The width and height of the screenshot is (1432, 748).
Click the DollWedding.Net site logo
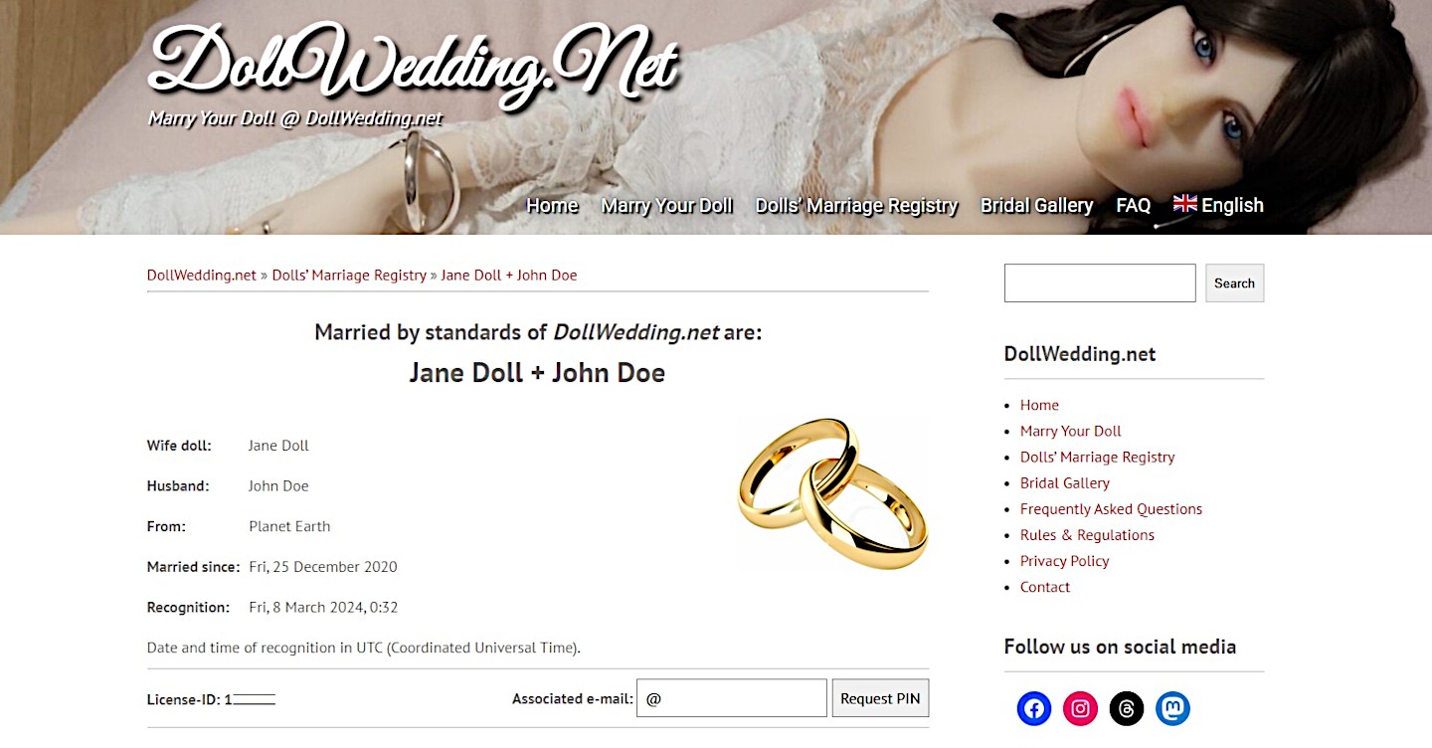(413, 62)
